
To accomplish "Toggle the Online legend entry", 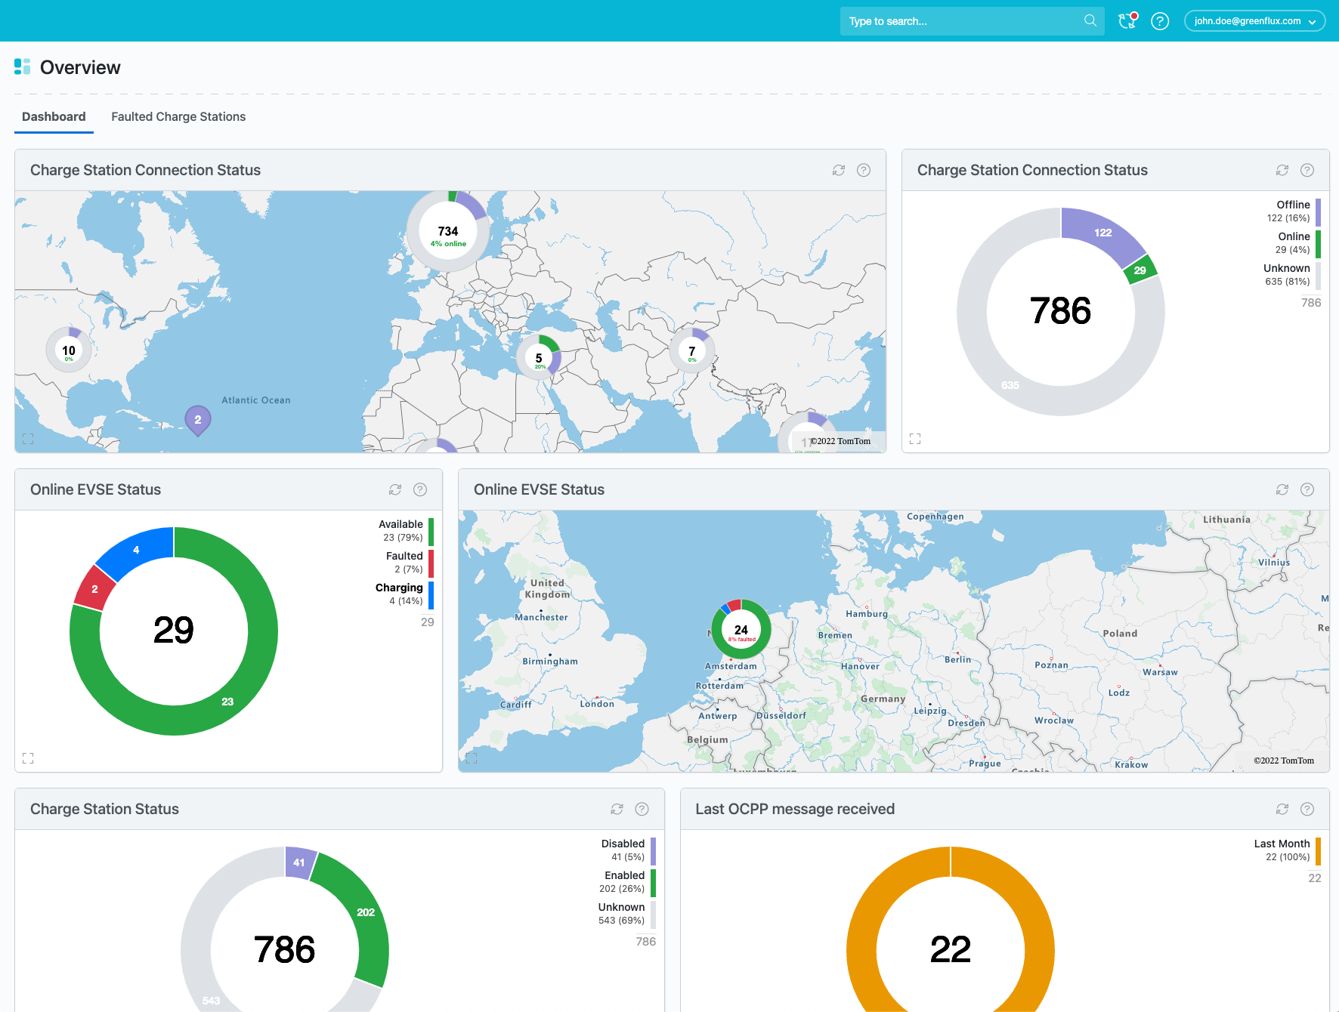I will pos(1297,243).
